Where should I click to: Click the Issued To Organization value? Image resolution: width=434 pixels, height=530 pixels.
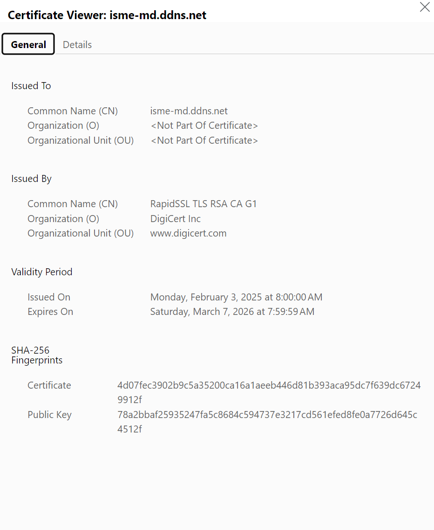[x=204, y=126]
